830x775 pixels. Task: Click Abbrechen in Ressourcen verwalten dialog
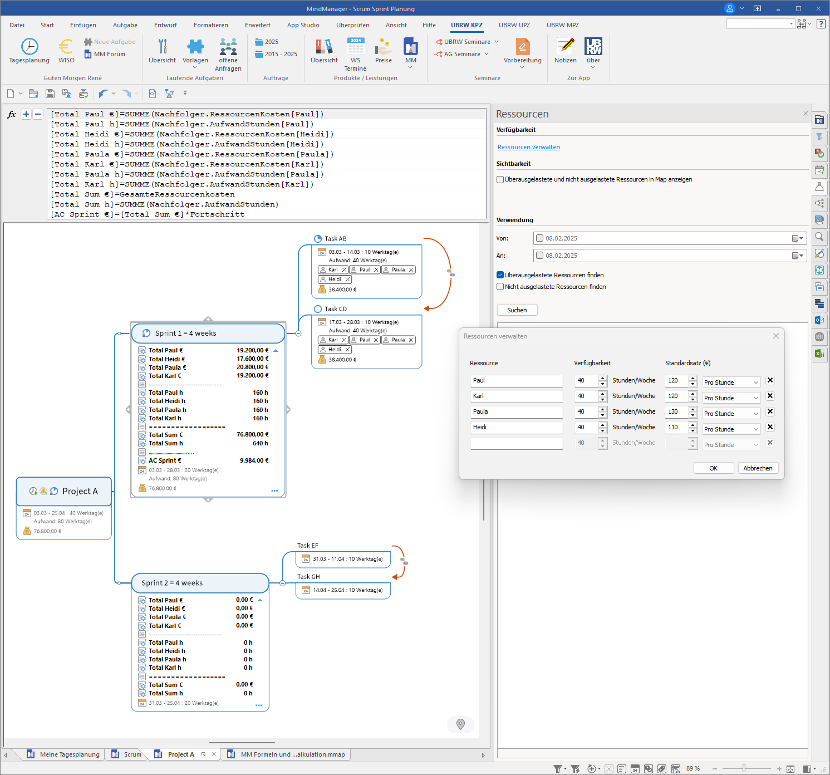758,468
